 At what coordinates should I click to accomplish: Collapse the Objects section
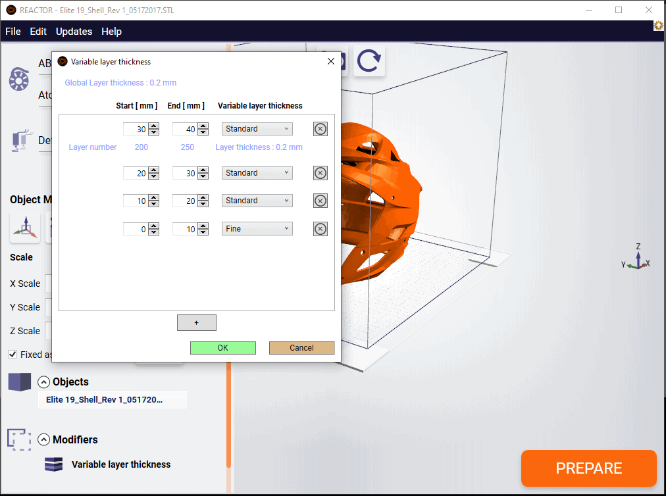[x=43, y=382]
